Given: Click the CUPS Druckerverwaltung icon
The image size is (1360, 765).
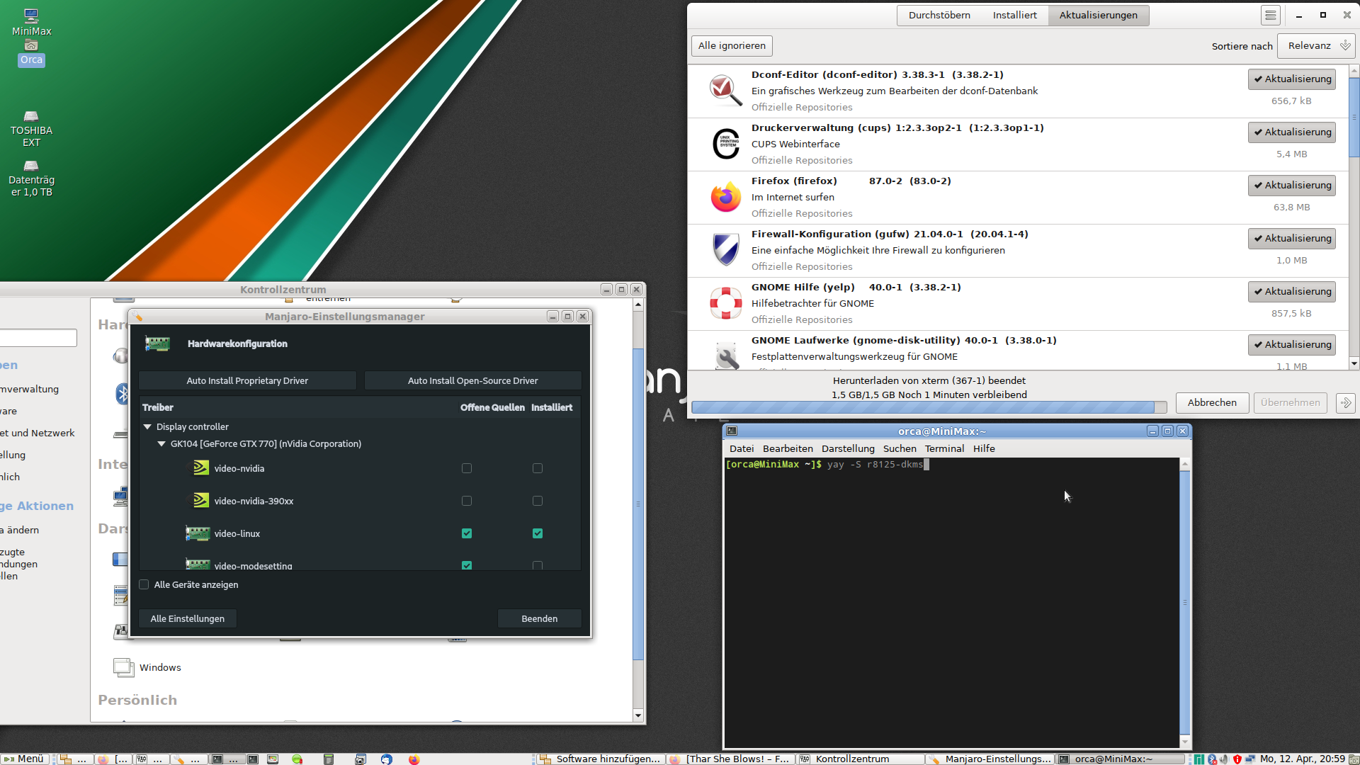Looking at the screenshot, I should coord(725,144).
